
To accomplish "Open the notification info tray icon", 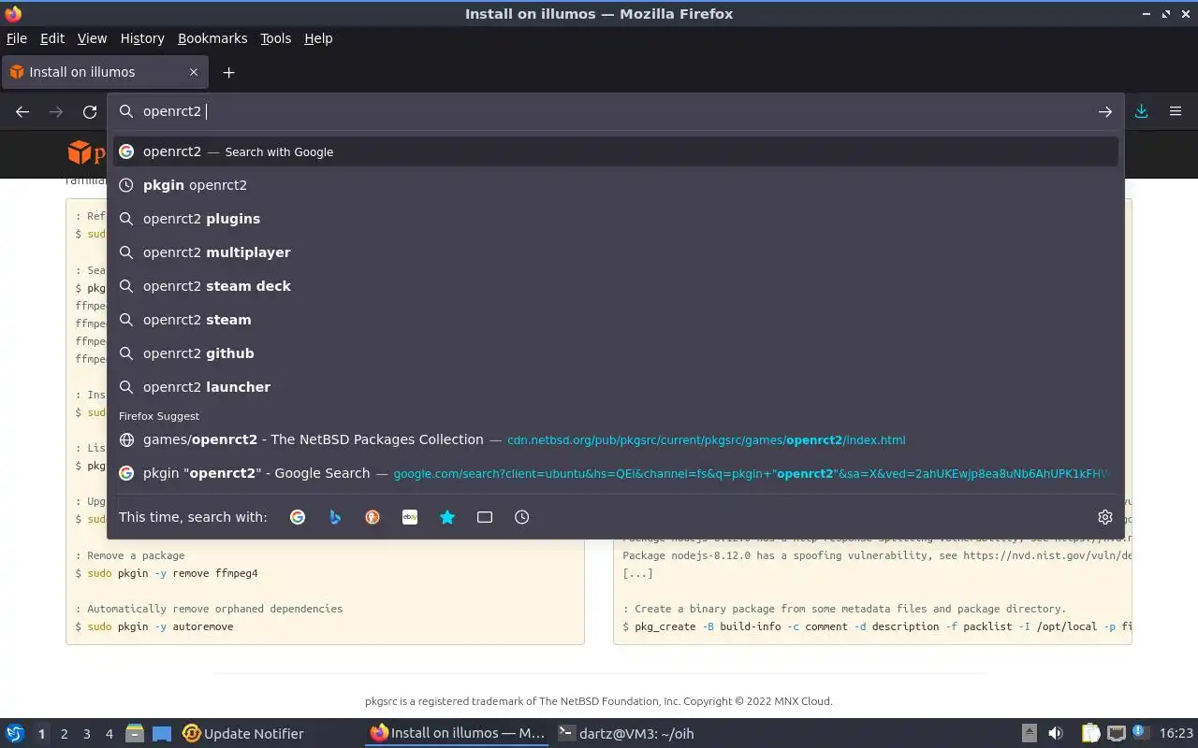I will click(x=1140, y=732).
